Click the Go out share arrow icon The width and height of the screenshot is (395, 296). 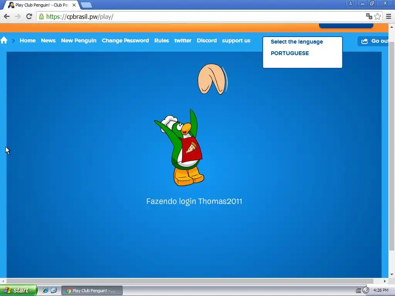(365, 41)
